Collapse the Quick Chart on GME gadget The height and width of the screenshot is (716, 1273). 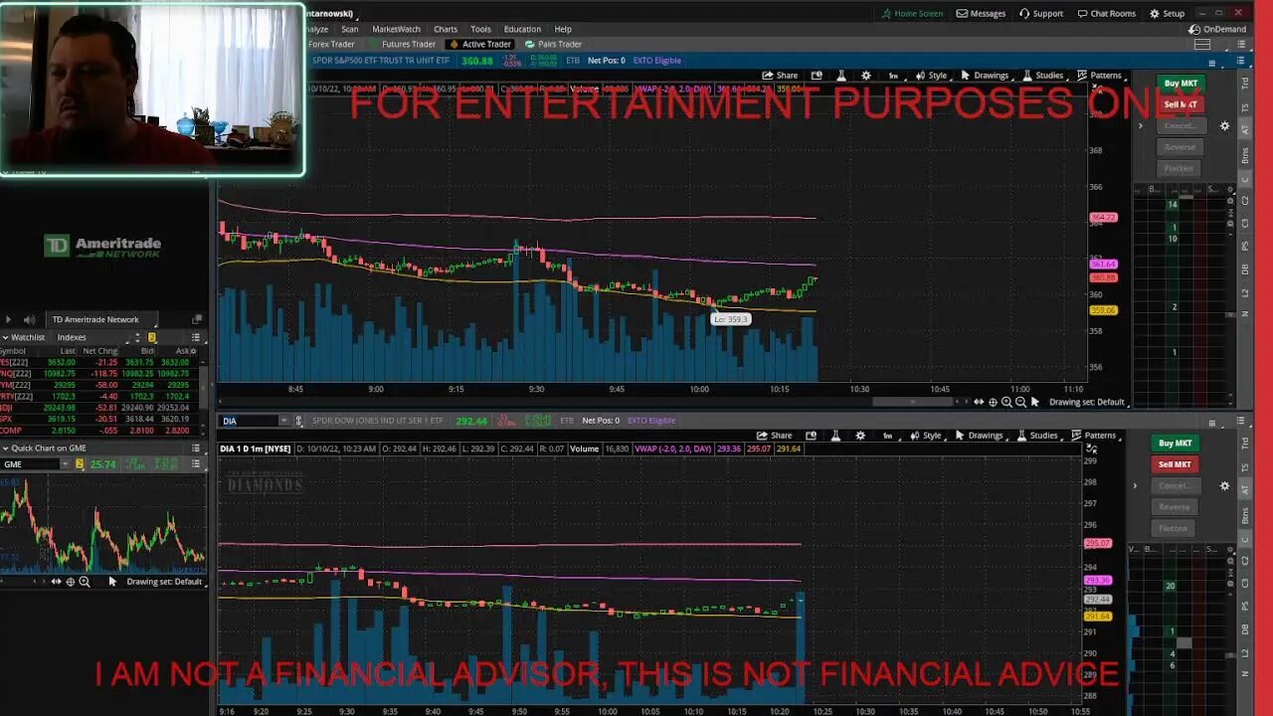click(5, 448)
